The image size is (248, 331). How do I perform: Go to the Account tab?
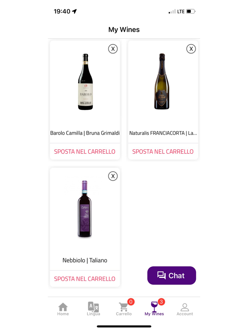click(185, 309)
